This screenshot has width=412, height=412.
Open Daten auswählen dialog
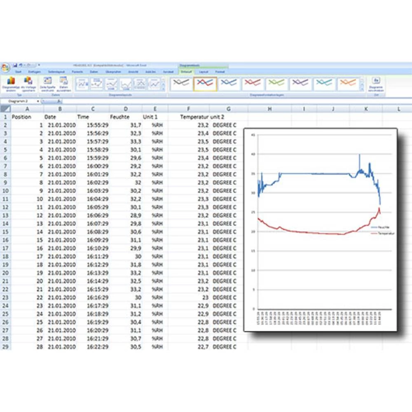(x=63, y=82)
